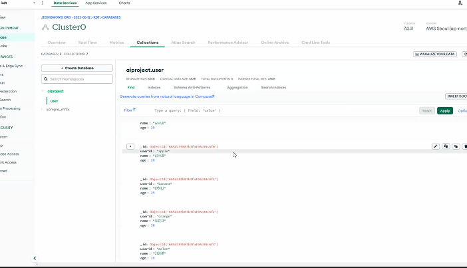
Task: Open the Filter help link
Action: point(130,110)
